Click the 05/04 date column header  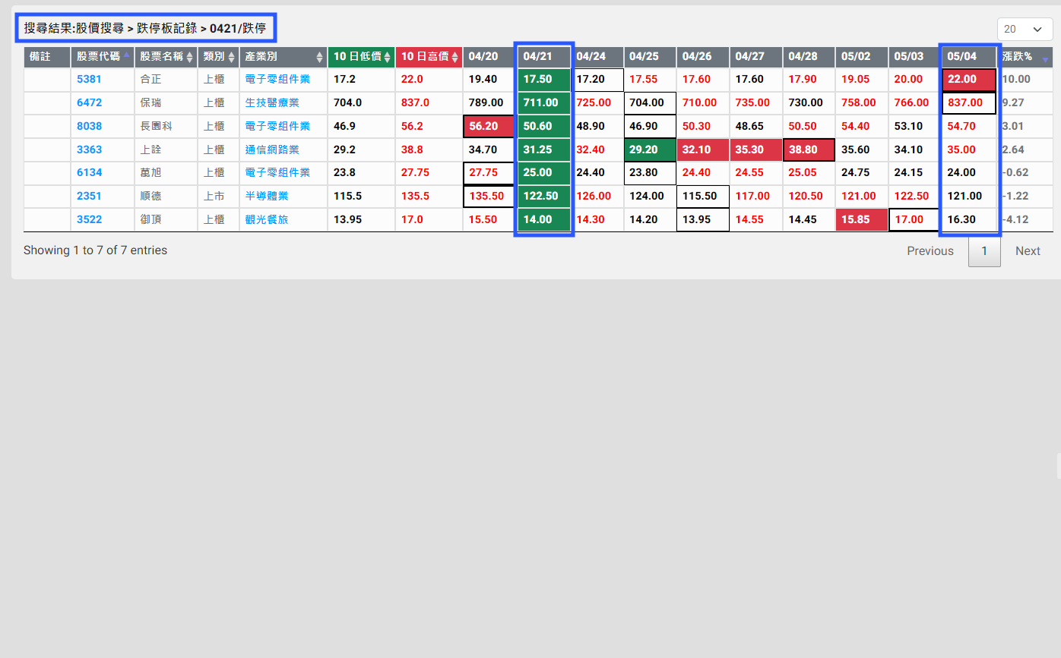point(969,57)
